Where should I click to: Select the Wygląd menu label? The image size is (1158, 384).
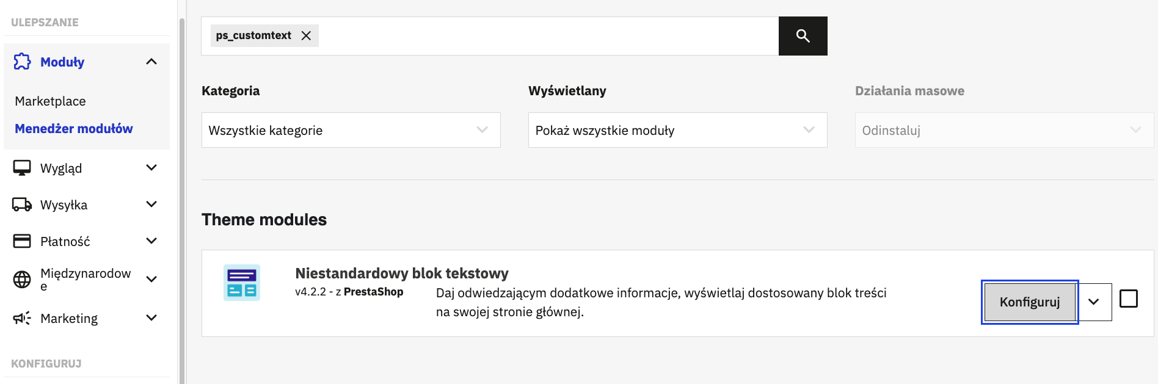(x=61, y=168)
